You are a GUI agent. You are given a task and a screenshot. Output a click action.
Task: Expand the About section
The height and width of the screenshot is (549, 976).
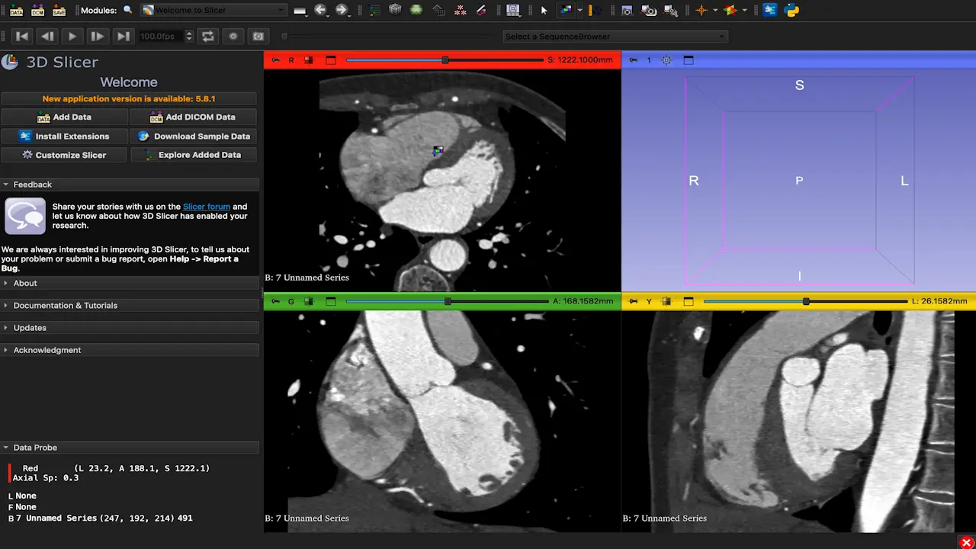[130, 283]
